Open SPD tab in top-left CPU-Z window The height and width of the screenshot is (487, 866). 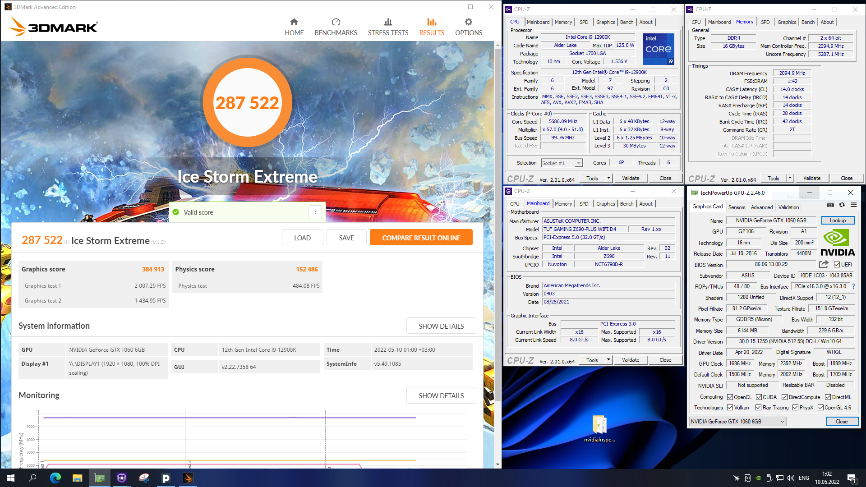(584, 22)
